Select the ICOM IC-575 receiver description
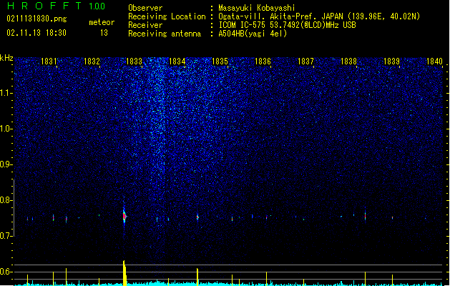 click(x=287, y=25)
